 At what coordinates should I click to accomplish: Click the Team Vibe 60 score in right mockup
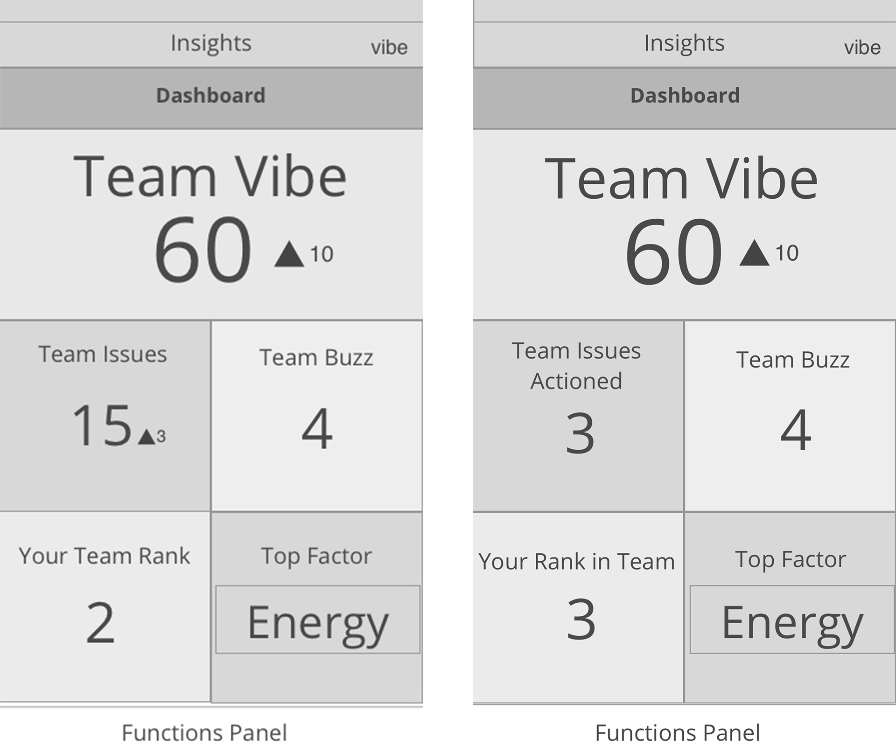[673, 251]
